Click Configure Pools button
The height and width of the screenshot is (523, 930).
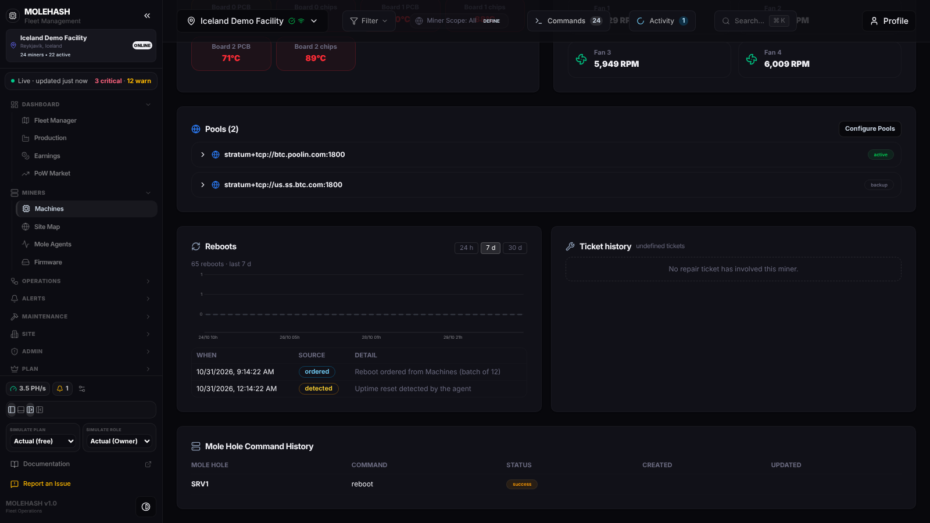[870, 129]
